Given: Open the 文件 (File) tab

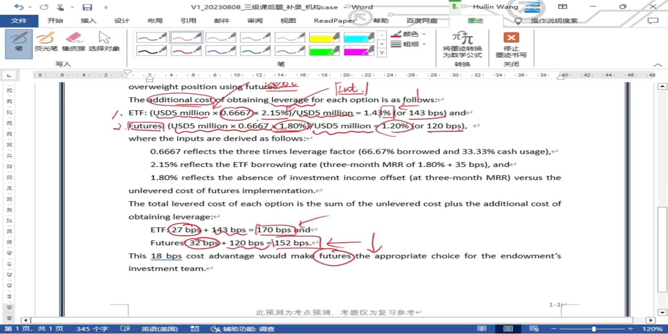Looking at the screenshot, I should tap(19, 21).
